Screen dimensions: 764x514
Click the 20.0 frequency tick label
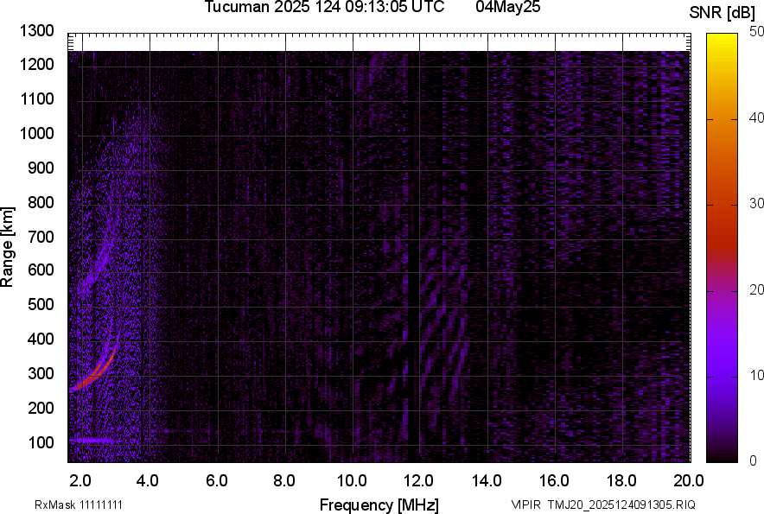689,481
